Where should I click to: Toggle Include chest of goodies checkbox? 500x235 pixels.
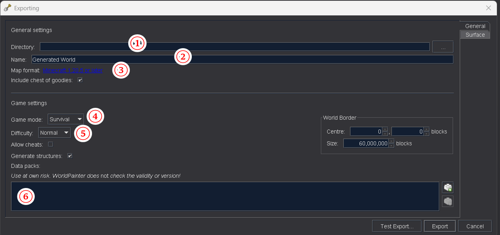(x=80, y=80)
